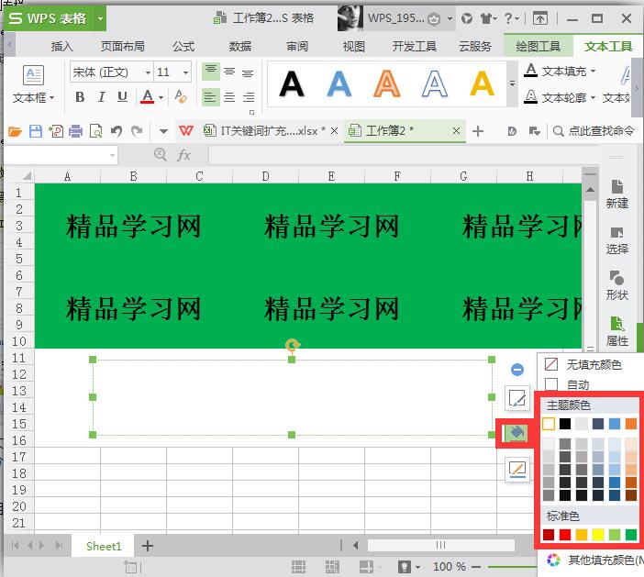Viewport: 644px width, 577px height.
Task: Open file with the folder icon
Action: (15, 131)
